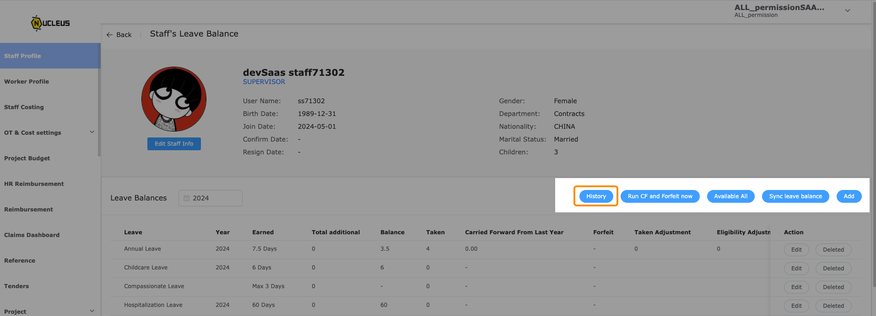The width and height of the screenshot is (876, 316).
Task: Expand the Project sidebar section
Action: point(92,311)
